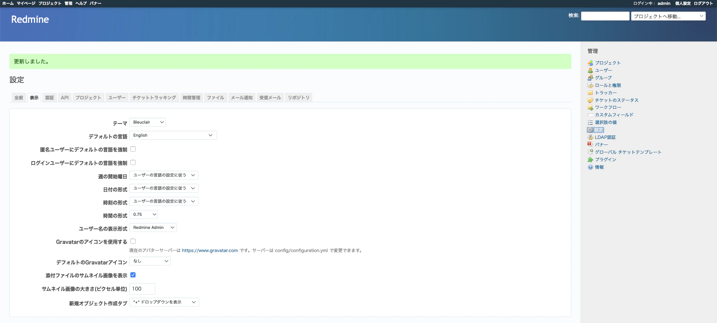Viewport: 717px width, 323px height.
Task: Go to マイページ in top menu
Action: click(x=26, y=3)
